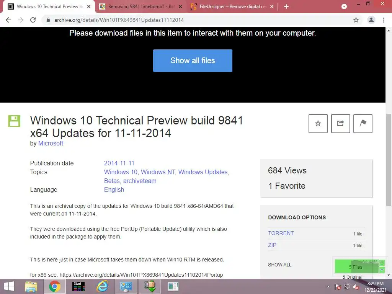Open the Betas topic link
The image size is (392, 294).
click(112, 181)
